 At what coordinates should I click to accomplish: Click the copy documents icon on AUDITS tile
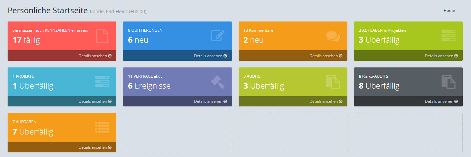(x=333, y=82)
